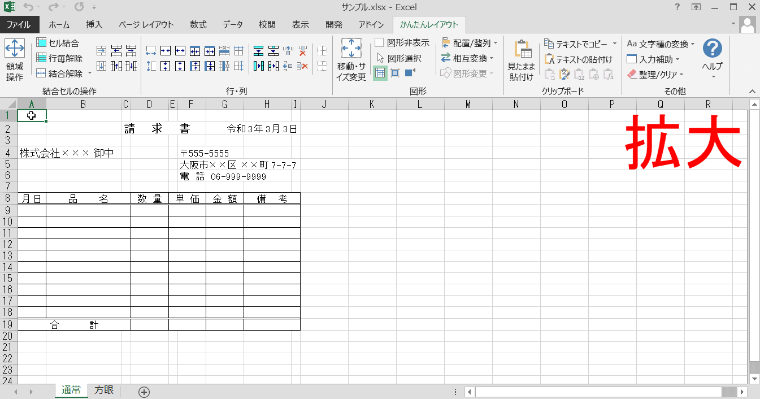Add a new sheet with plus button
Image resolution: width=760 pixels, height=399 pixels.
coord(144,392)
